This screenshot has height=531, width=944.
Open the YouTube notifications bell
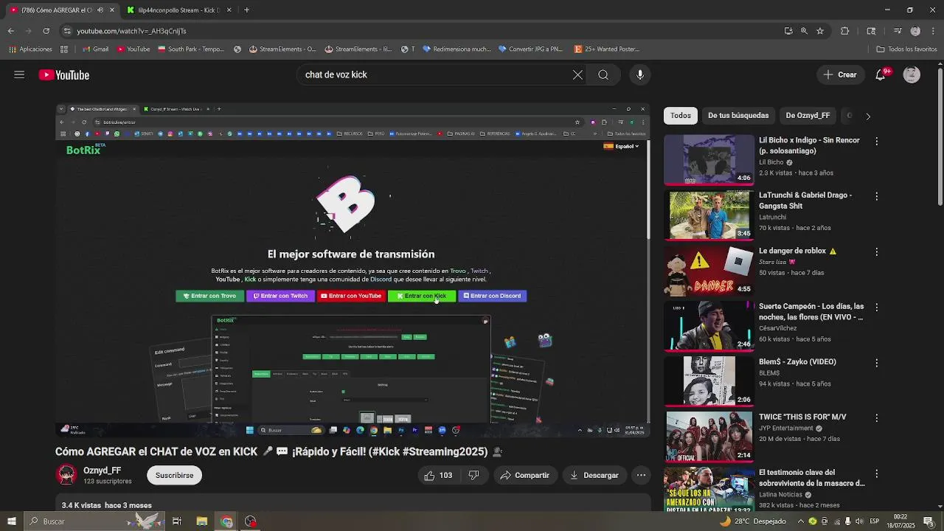881,74
